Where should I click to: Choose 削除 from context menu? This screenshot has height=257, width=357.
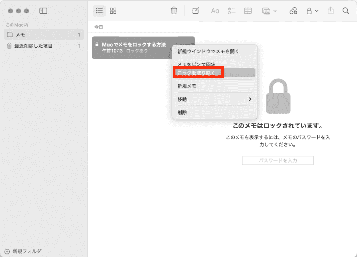tap(215, 112)
